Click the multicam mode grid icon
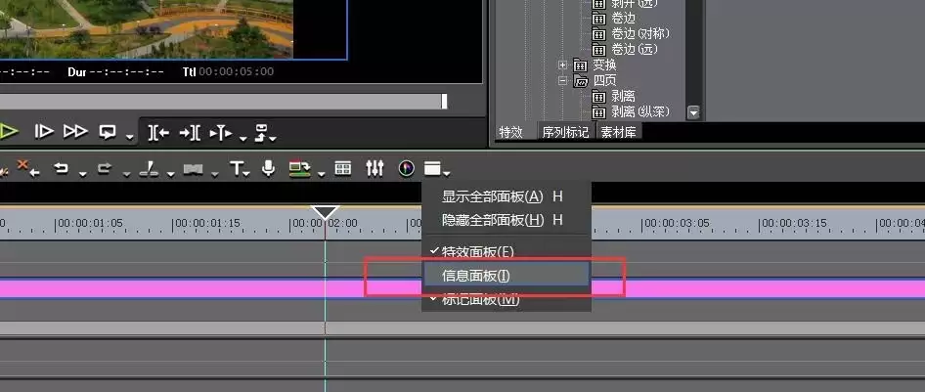925x392 pixels. (x=343, y=168)
